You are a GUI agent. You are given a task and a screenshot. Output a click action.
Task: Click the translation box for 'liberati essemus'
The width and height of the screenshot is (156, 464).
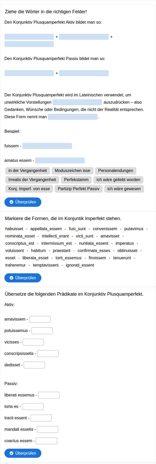49,395
